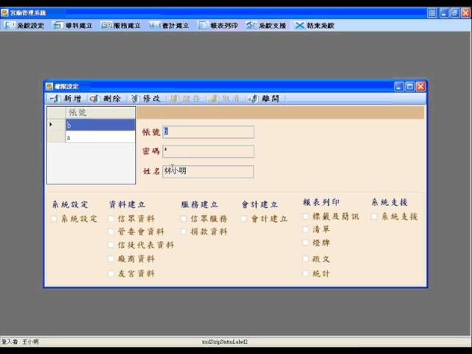This screenshot has height=354, width=472.
Task: Open the 會計建立 menu
Action: [x=169, y=26]
